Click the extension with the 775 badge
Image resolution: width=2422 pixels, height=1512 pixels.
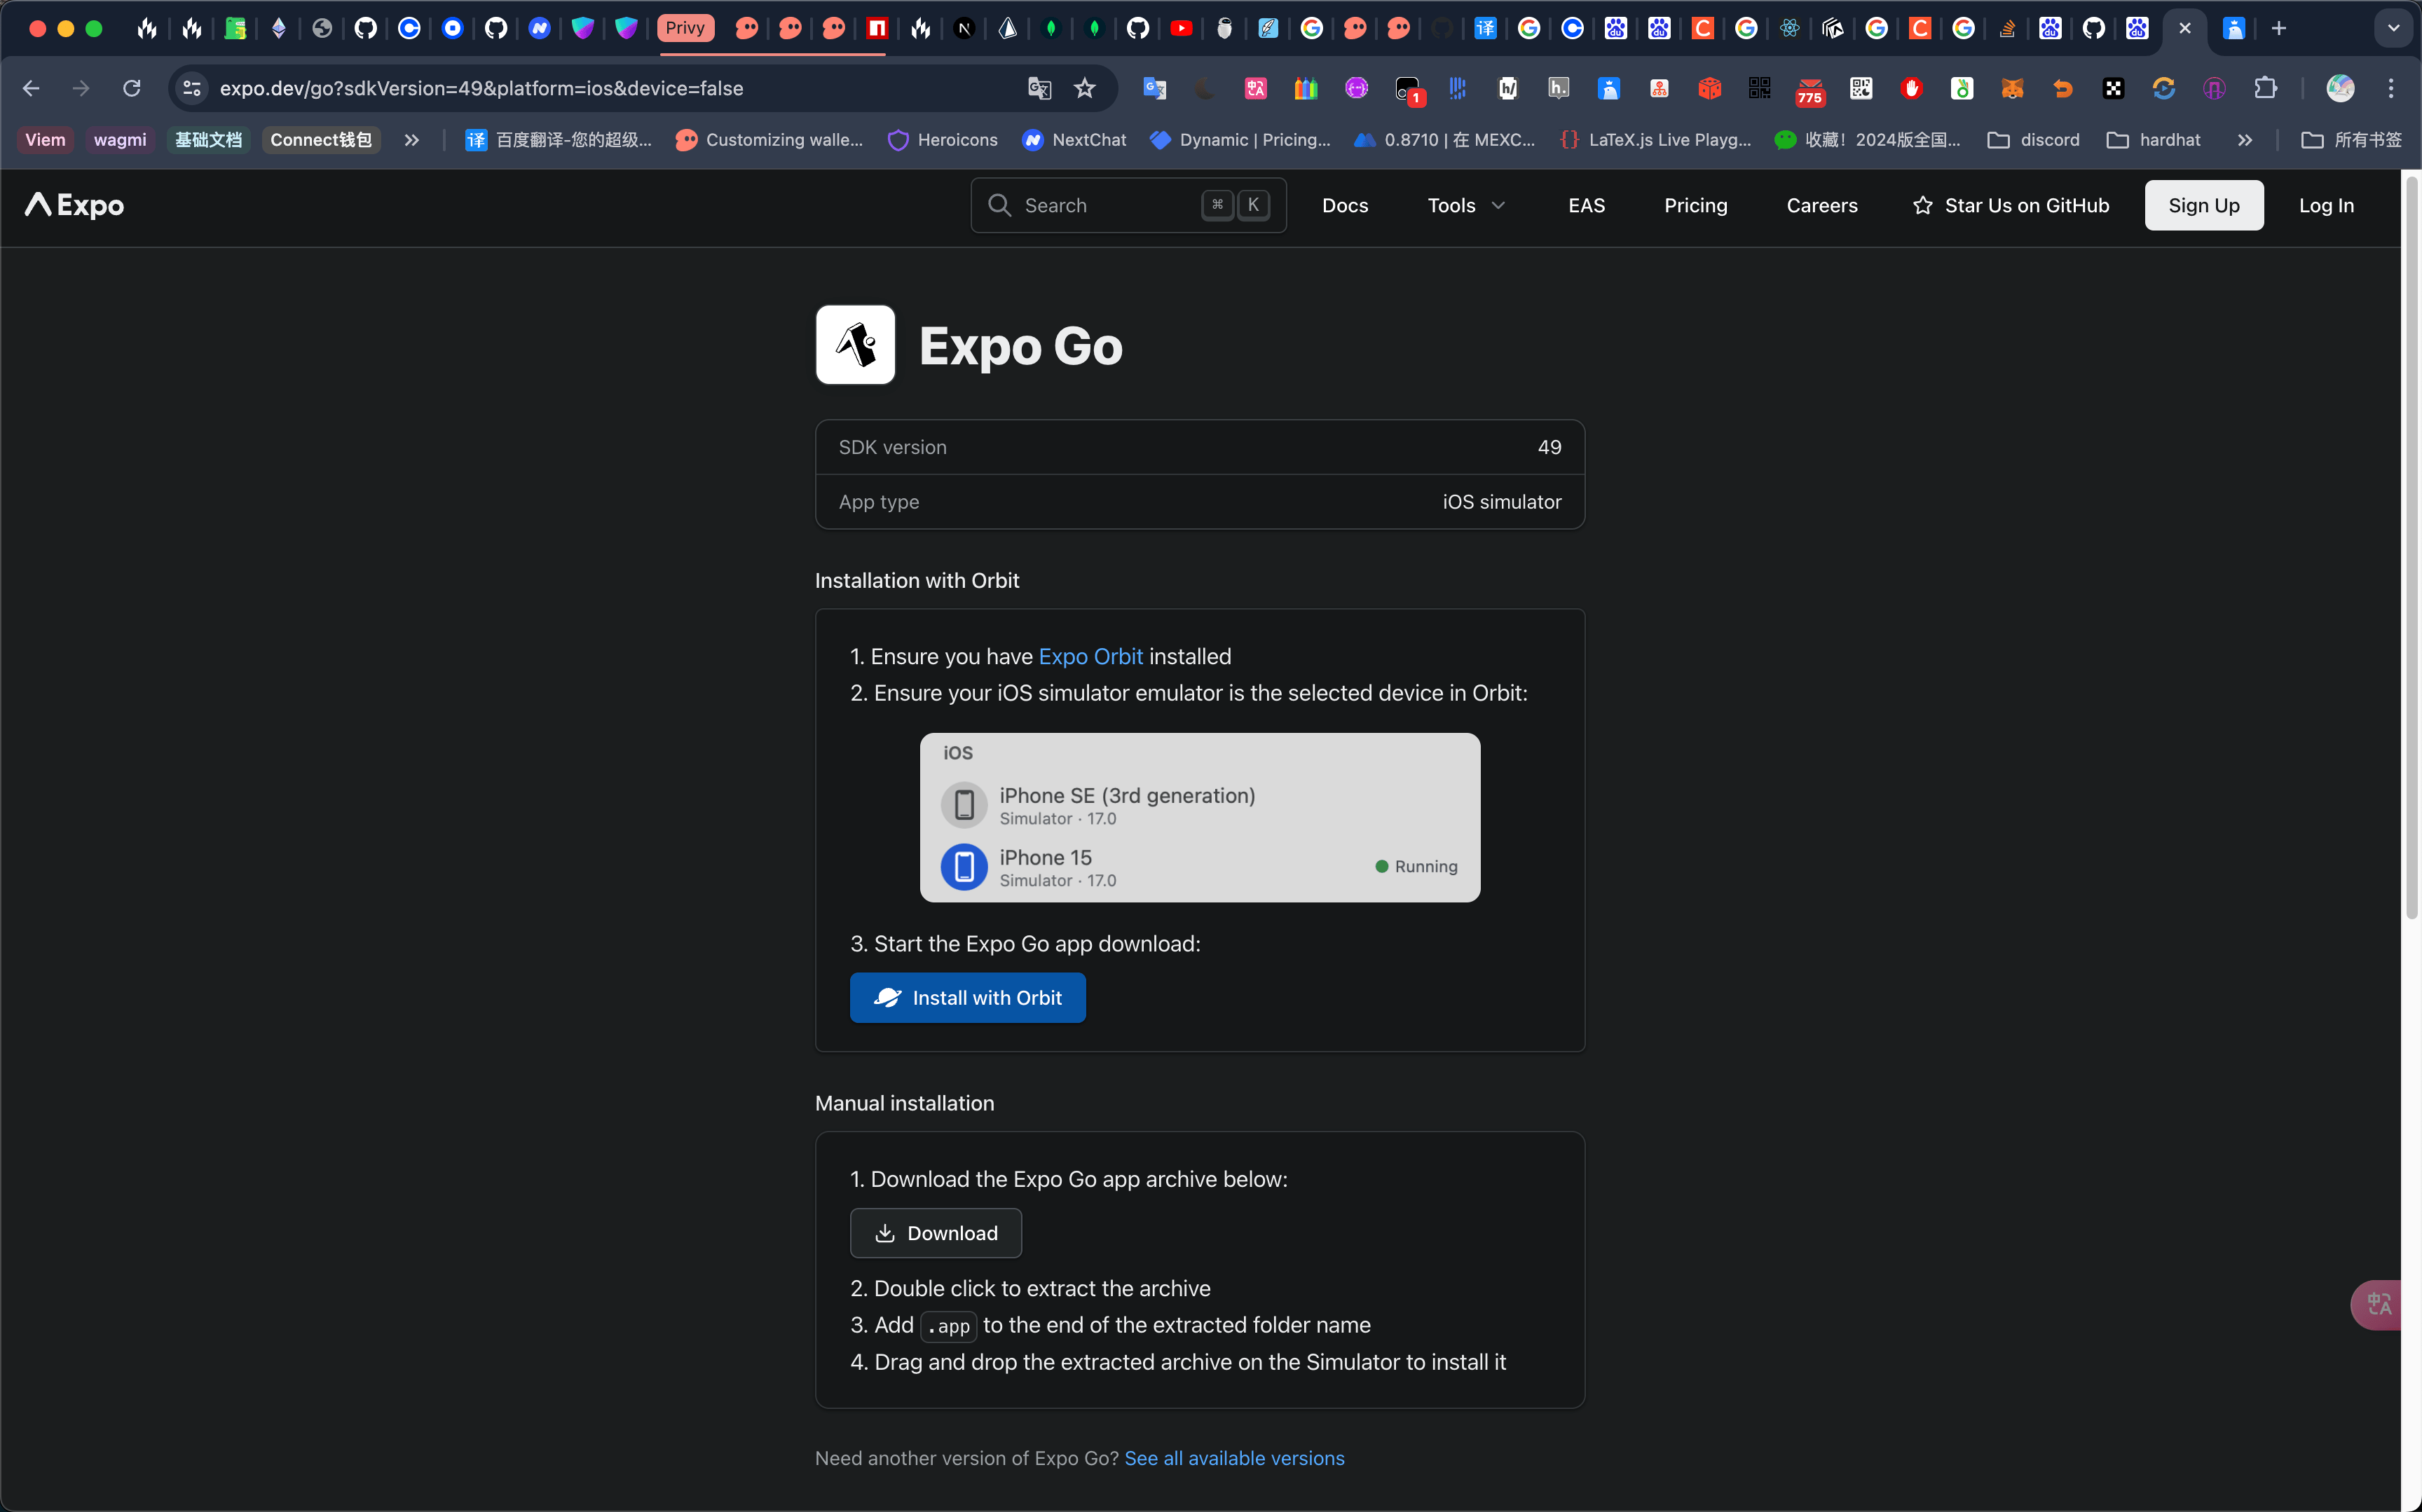pos(1810,90)
